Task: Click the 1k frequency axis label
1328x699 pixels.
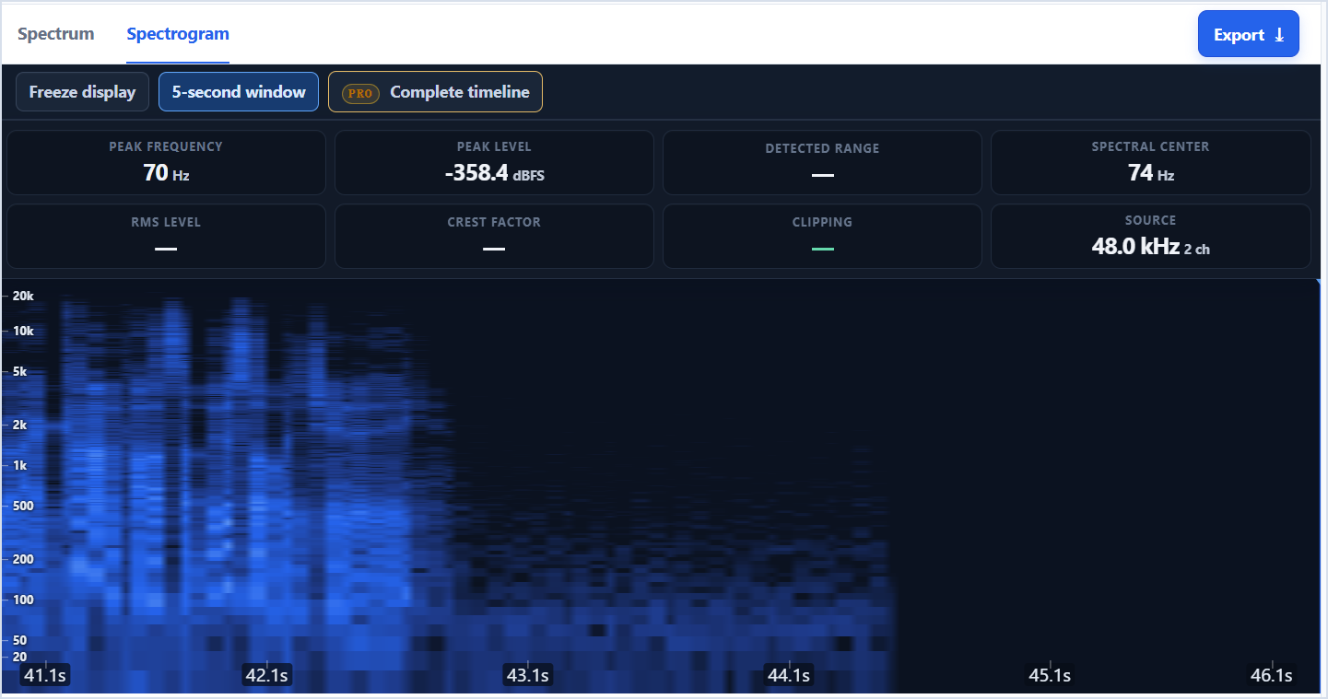Action: 20,466
